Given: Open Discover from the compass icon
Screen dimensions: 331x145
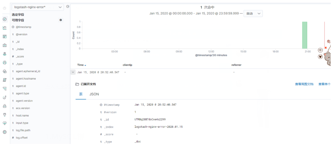Looking at the screenshot, I should [4, 20].
